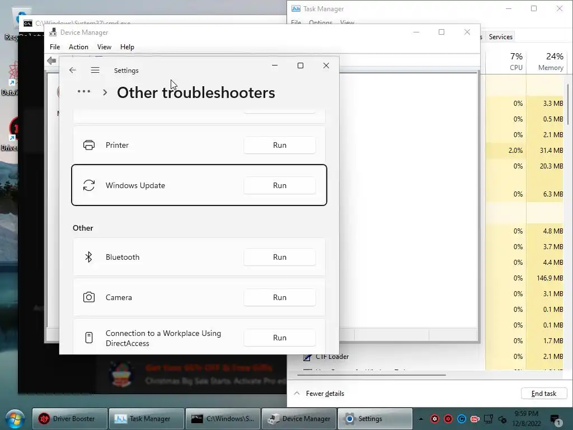The image size is (573, 430).
Task: Switch to Driver Booster taskbar button
Action: tap(70, 419)
